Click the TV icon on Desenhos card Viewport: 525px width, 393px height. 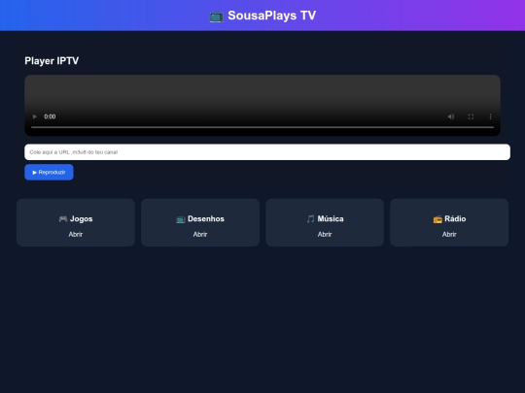181,219
